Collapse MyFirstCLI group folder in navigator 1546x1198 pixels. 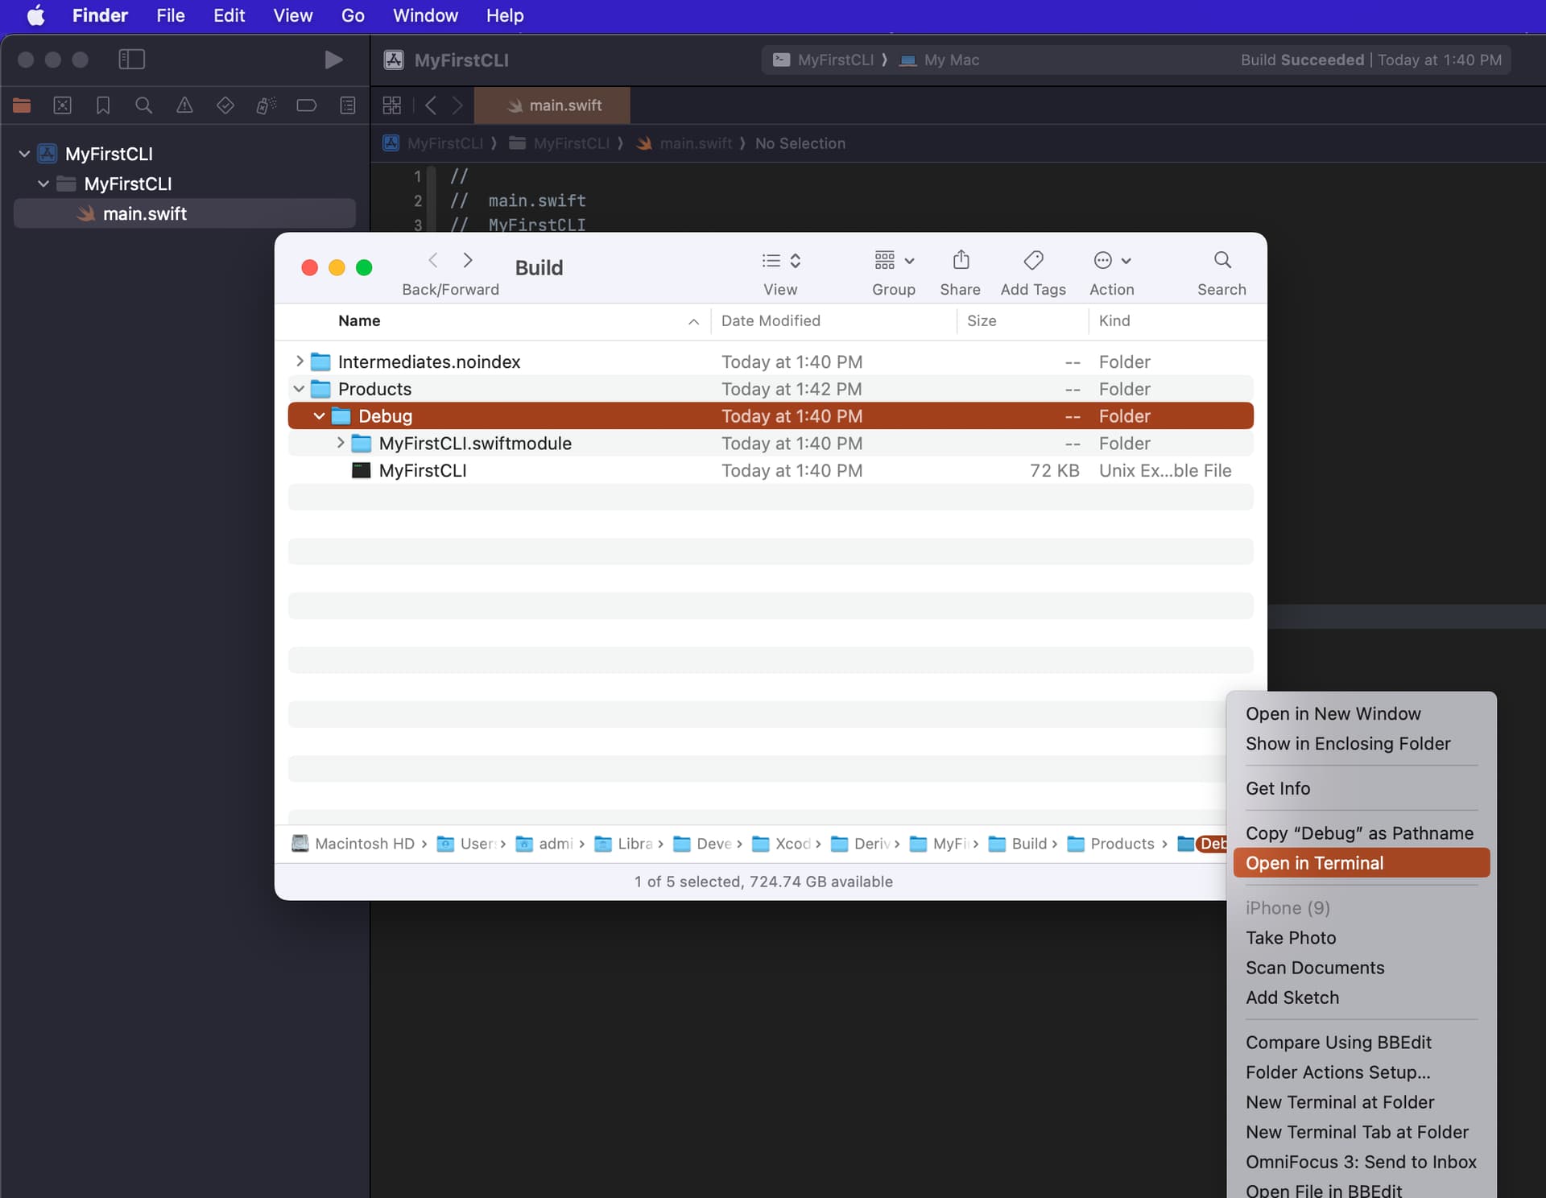(x=43, y=184)
